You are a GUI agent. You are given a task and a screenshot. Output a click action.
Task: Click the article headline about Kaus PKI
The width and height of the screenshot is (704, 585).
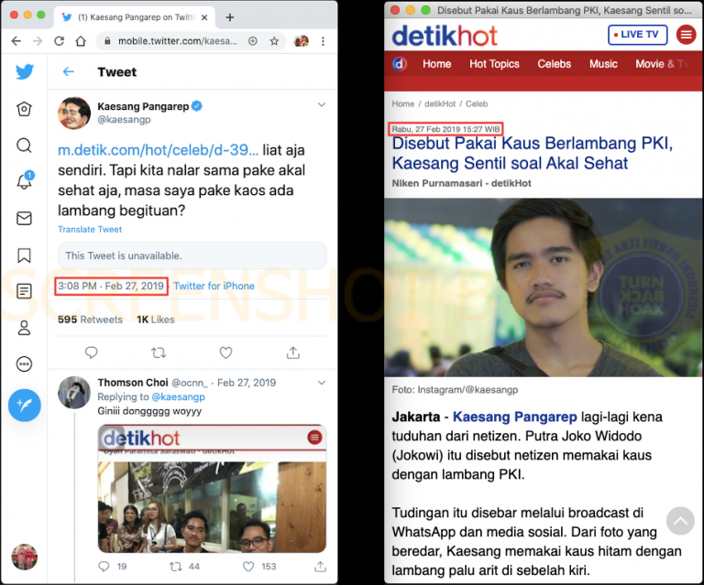pyautogui.click(x=533, y=153)
